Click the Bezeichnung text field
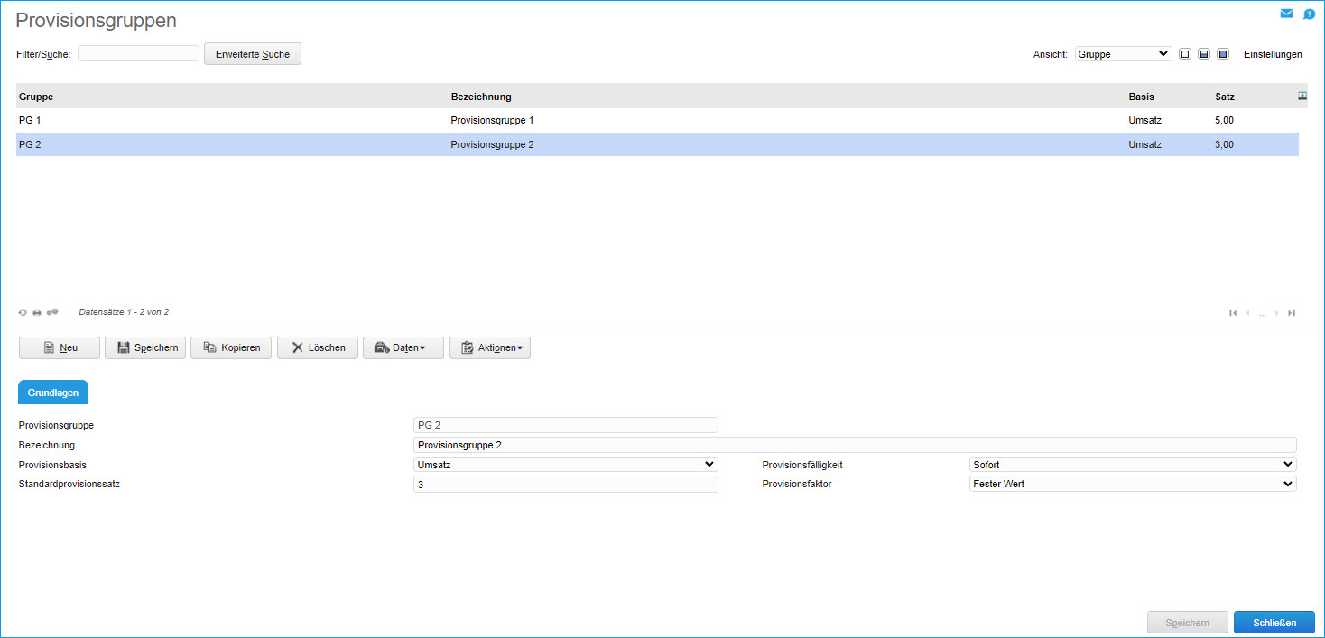Image resolution: width=1325 pixels, height=638 pixels. pos(855,445)
